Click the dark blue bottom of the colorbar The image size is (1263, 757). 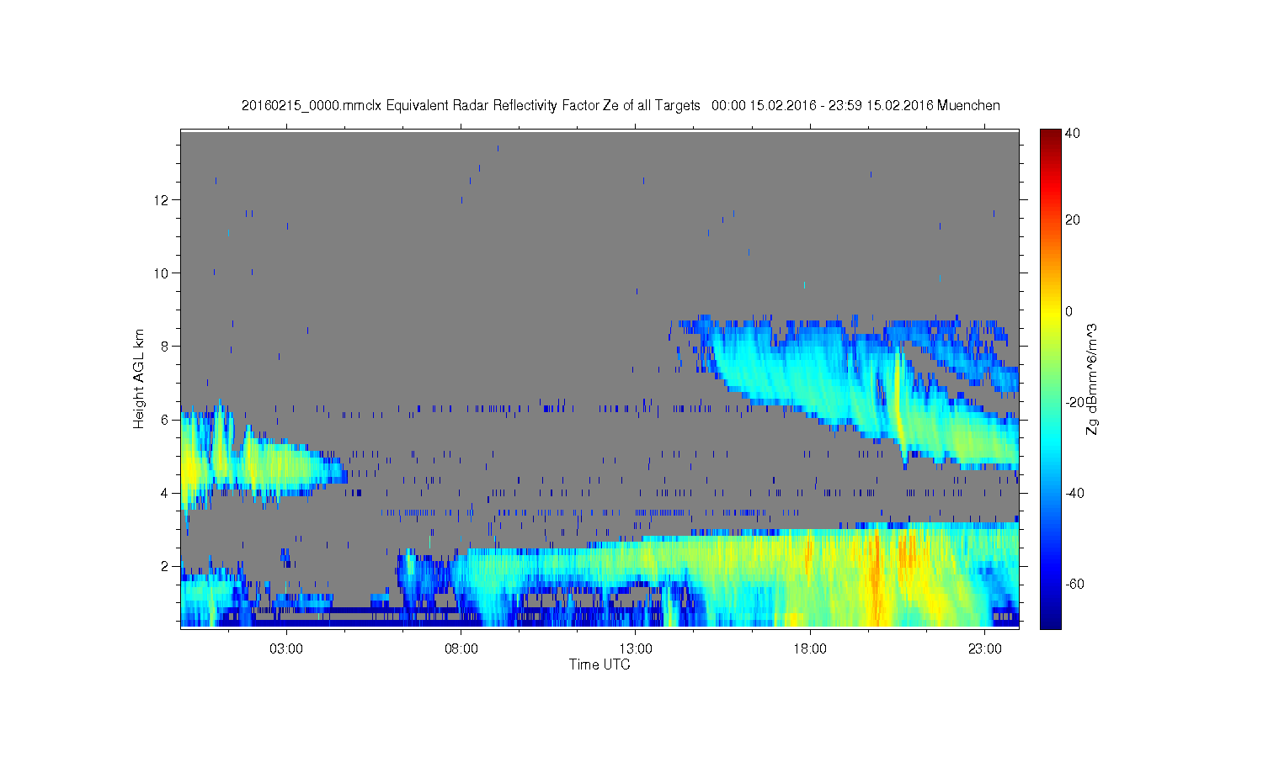(x=1050, y=621)
